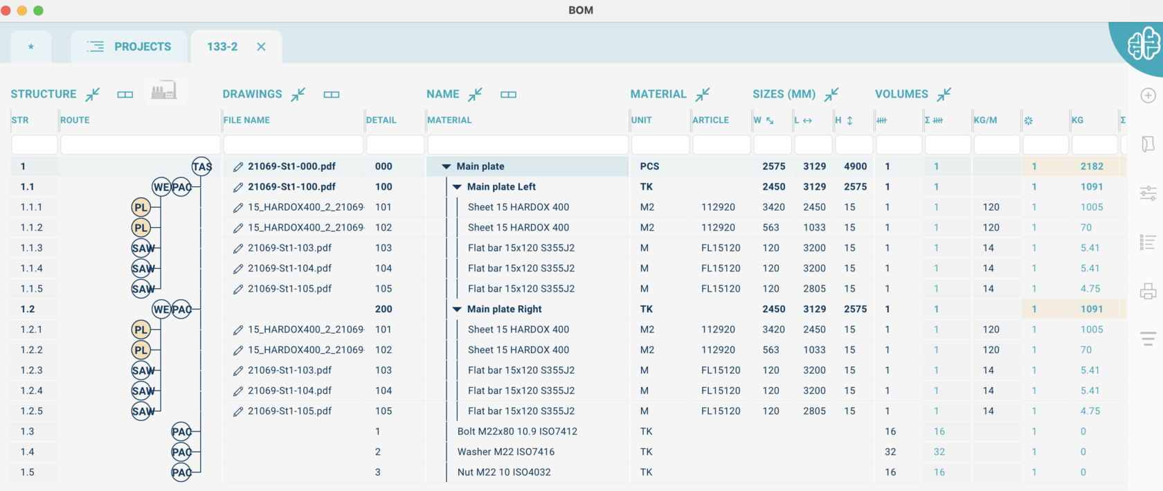Click the plus circle icon in sidebar
The width and height of the screenshot is (1163, 491).
coord(1148,96)
